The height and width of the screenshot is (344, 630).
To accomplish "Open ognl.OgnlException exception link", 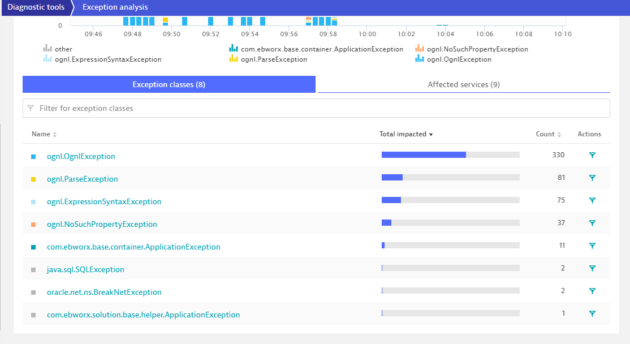I will [x=81, y=156].
